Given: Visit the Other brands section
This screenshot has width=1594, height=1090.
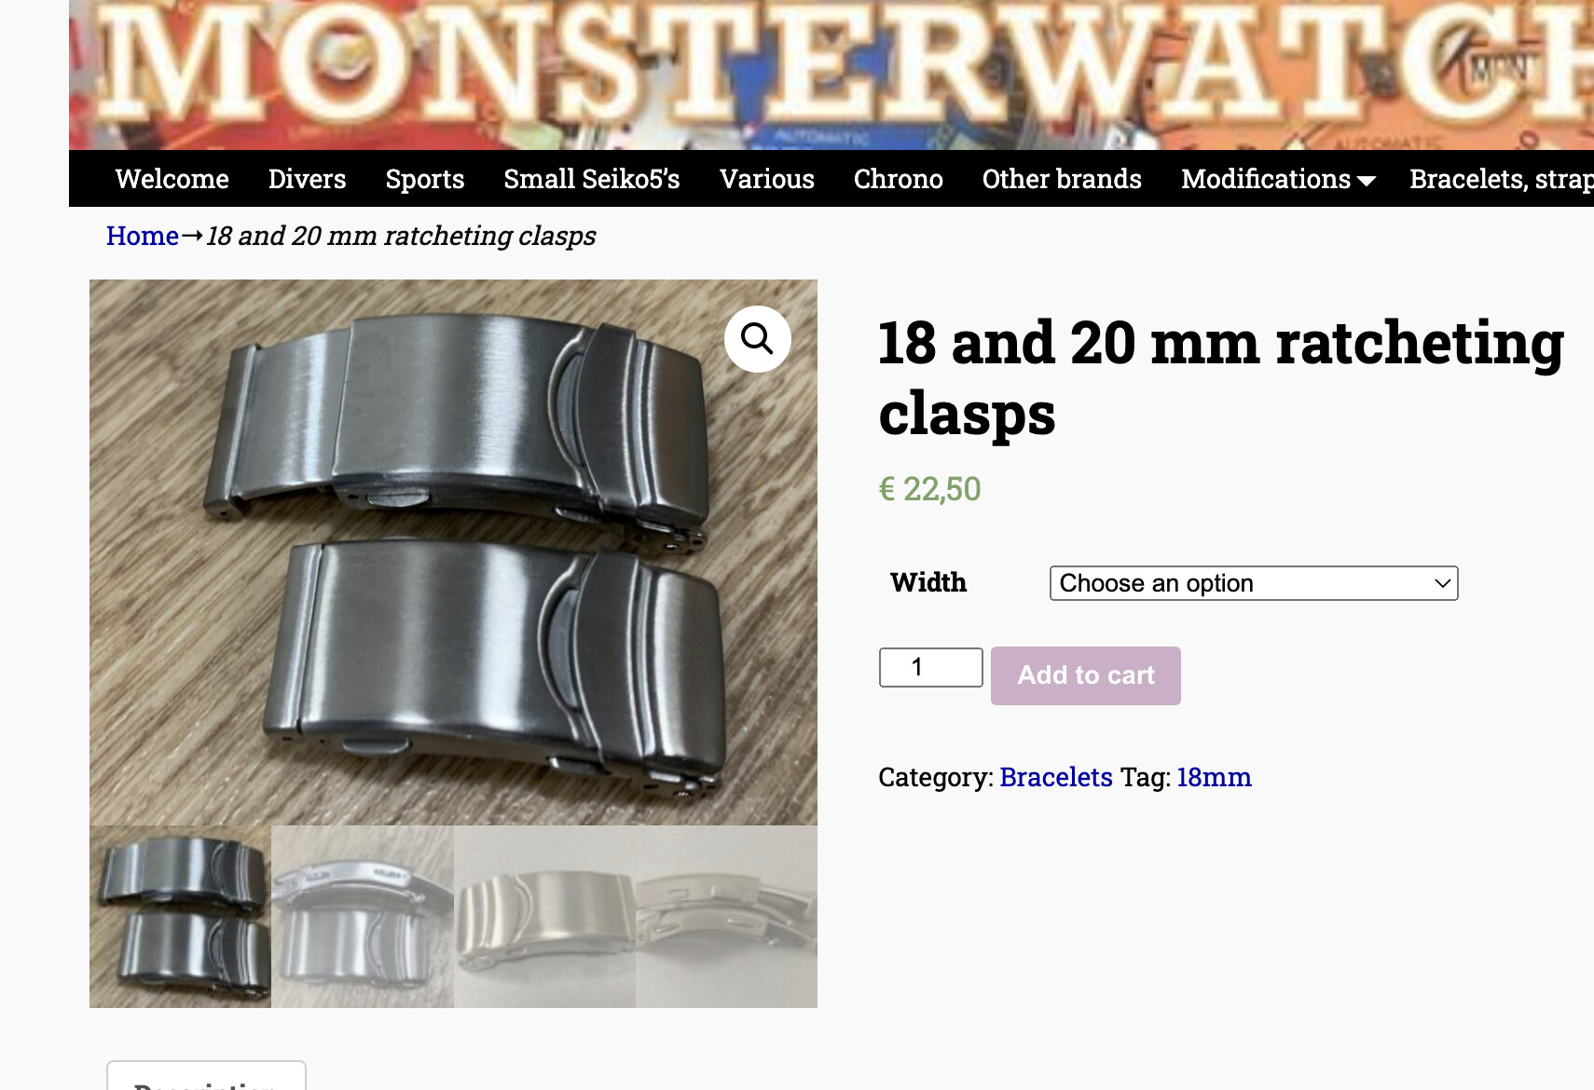Looking at the screenshot, I should point(1062,179).
